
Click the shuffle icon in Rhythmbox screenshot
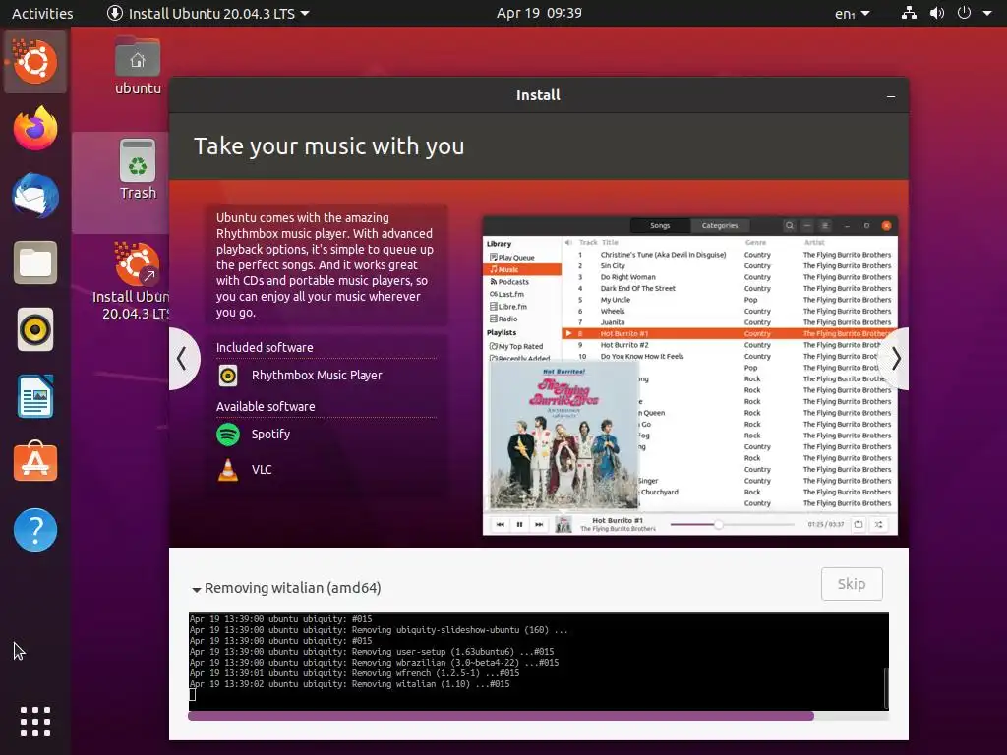[878, 525]
